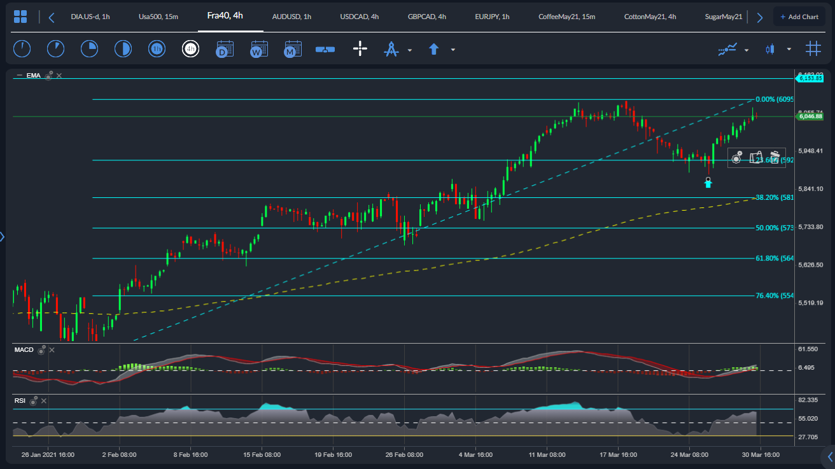The height and width of the screenshot is (469, 835).
Task: Open the AUDUSD, 1h tab
Action: pos(291,17)
